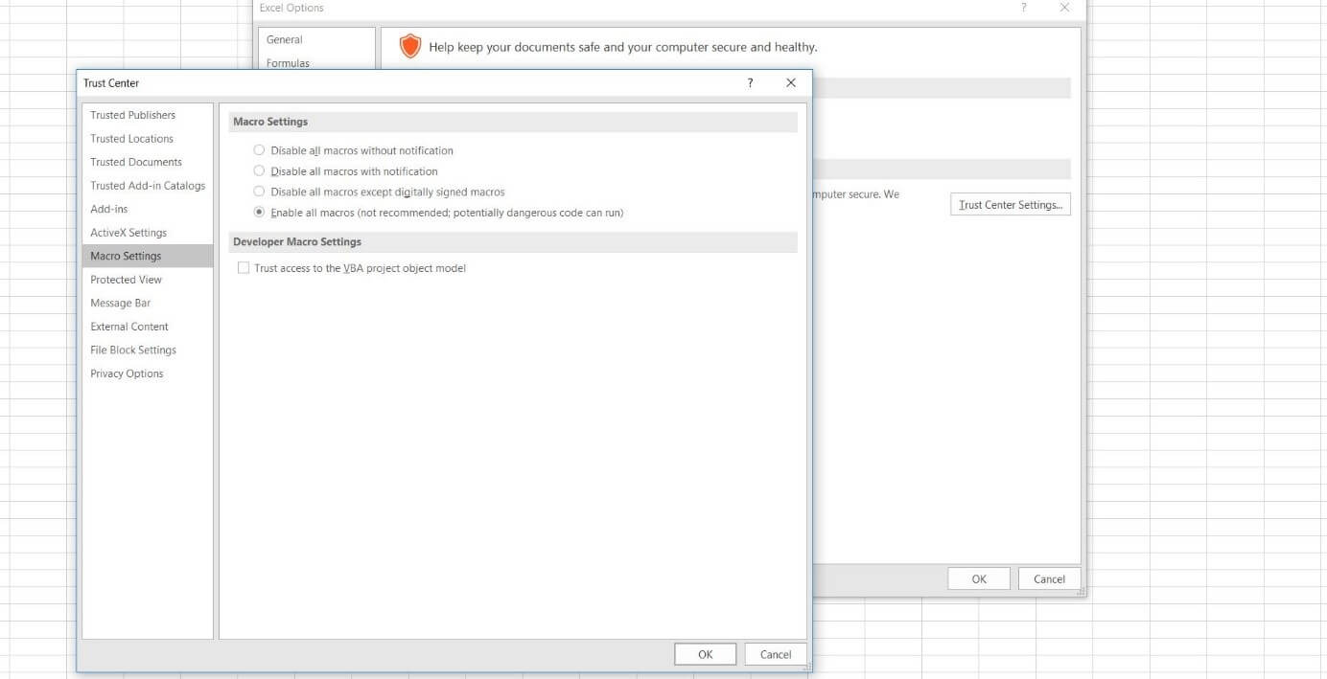1327x679 pixels.
Task: Open Trusted Publishers section
Action: pos(148,115)
